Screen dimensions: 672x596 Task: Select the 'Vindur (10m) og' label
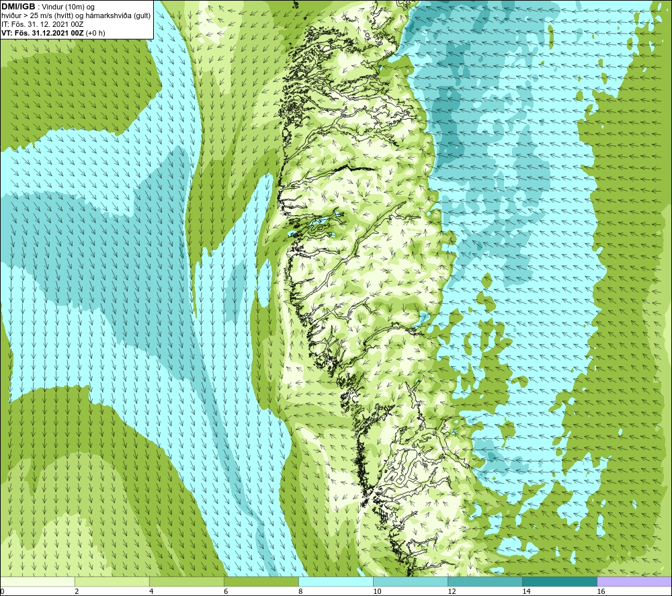(x=69, y=7)
